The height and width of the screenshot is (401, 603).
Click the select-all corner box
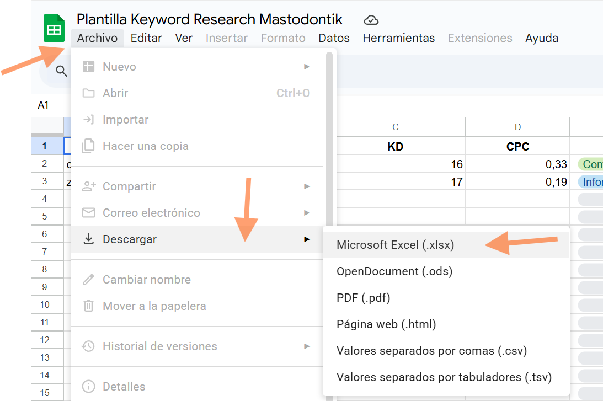click(47, 127)
